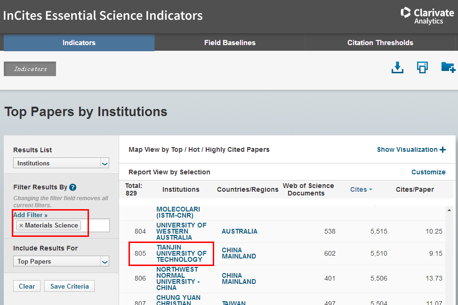Viewport: 458px width, 305px height.
Task: Switch to the Citation Thresholds tab
Action: click(380, 43)
